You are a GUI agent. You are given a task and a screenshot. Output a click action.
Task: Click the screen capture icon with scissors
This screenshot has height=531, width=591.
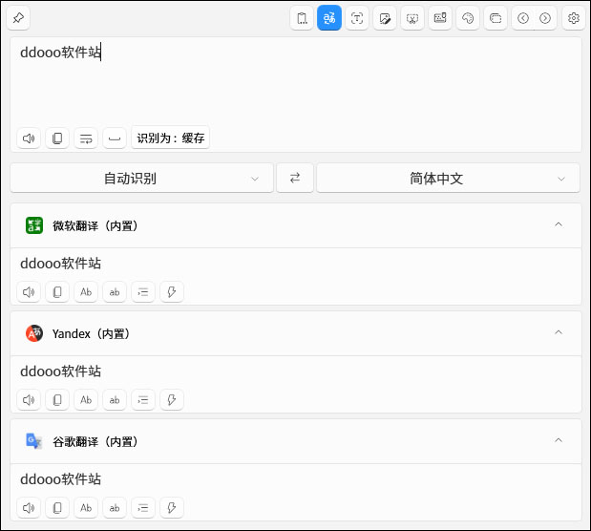click(x=412, y=18)
